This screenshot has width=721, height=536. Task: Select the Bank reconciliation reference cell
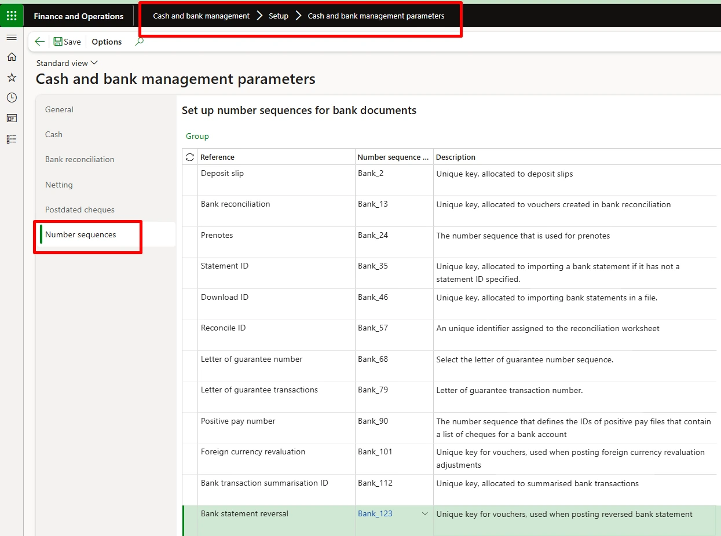276,211
